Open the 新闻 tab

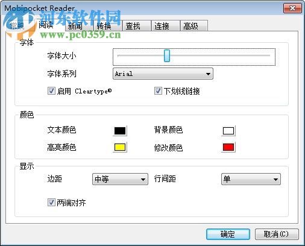click(x=79, y=26)
